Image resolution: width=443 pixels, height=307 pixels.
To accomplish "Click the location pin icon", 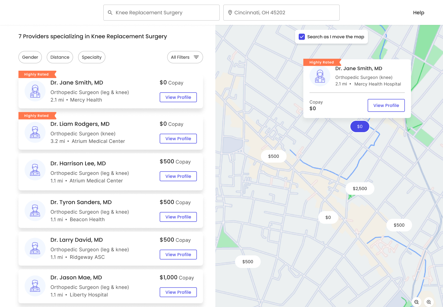I will 230,13.
